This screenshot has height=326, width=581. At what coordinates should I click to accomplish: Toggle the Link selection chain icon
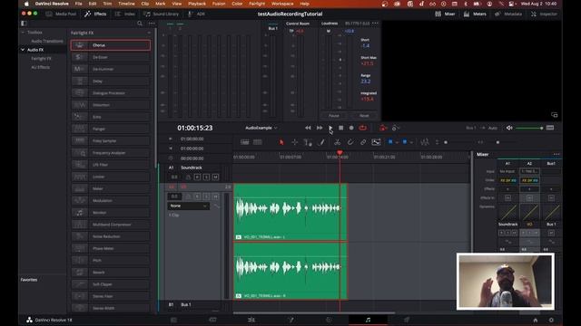click(363, 142)
